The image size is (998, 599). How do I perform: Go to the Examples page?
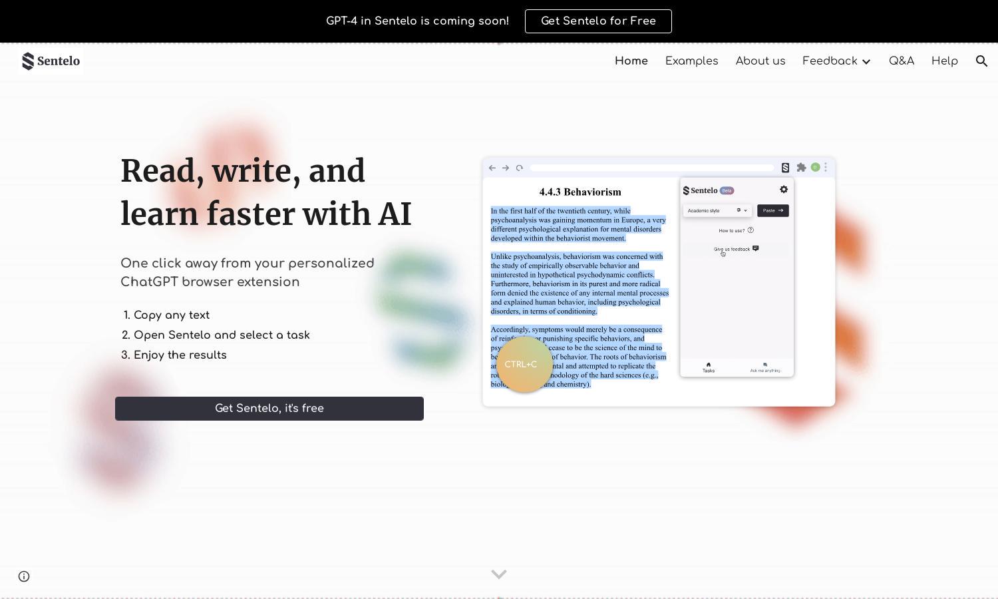[691, 61]
